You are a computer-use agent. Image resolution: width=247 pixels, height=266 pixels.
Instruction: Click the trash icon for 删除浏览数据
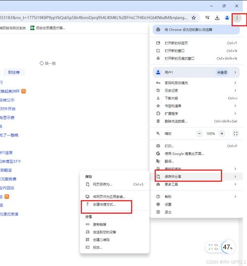(x=158, y=121)
